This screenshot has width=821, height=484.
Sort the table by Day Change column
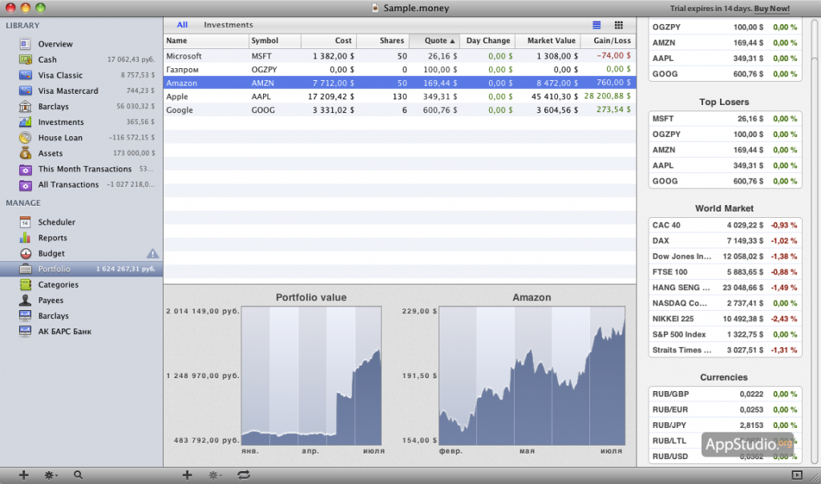487,41
